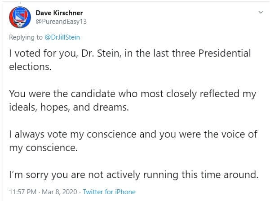The width and height of the screenshot is (270, 201).
Task: Click the word 'Presidential' in the tweet
Action: pyautogui.click(x=225, y=53)
